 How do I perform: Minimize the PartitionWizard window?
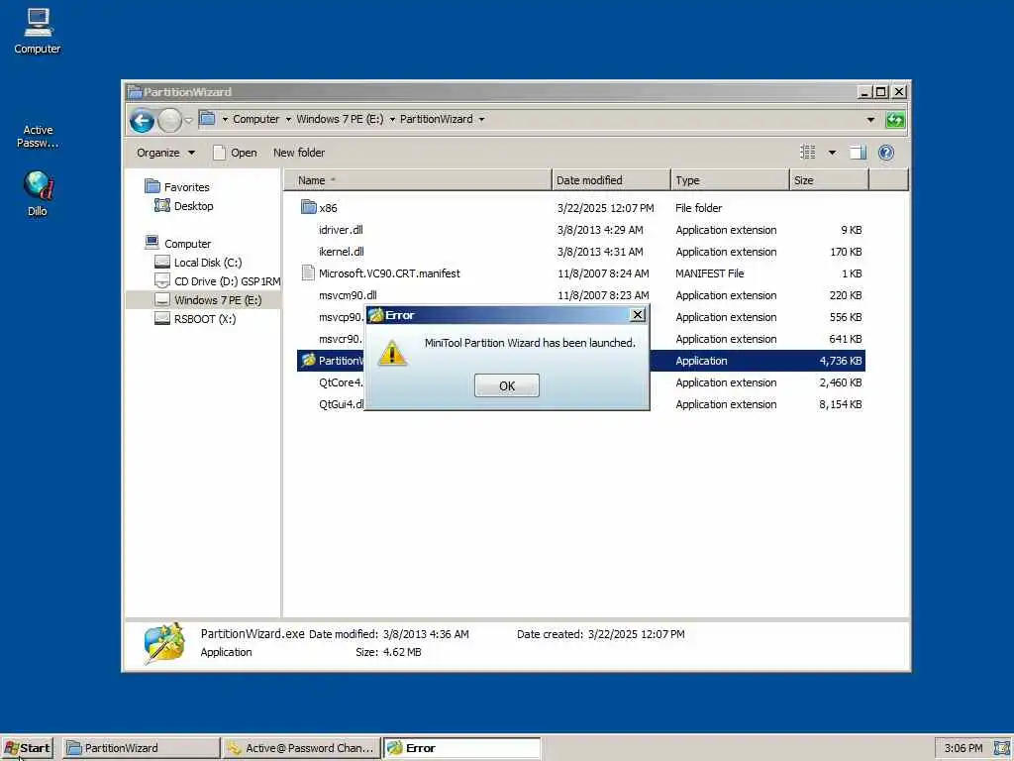863,92
